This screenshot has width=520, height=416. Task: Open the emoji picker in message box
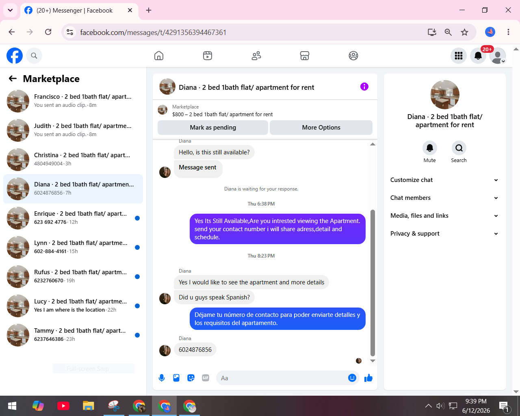tap(352, 378)
